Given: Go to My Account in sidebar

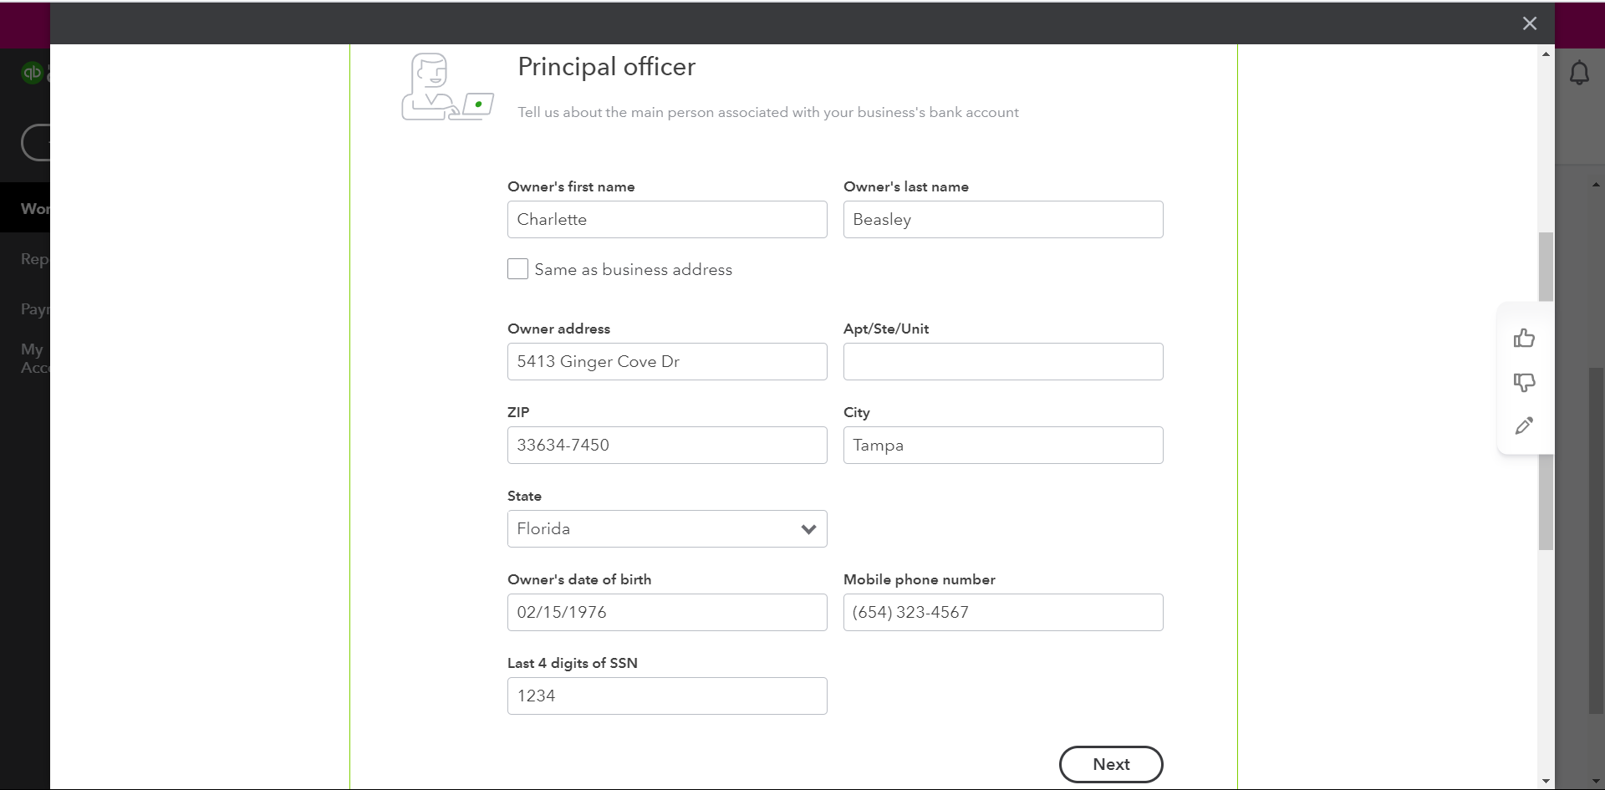Looking at the screenshot, I should pos(33,358).
